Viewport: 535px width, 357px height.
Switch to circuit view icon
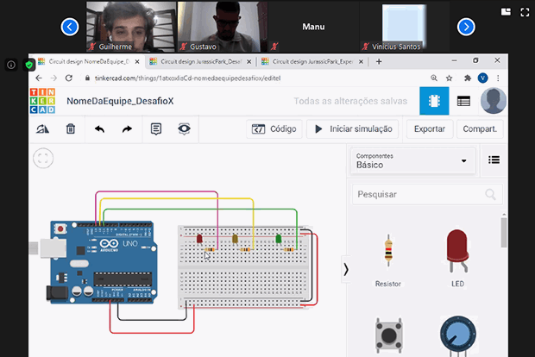point(434,101)
